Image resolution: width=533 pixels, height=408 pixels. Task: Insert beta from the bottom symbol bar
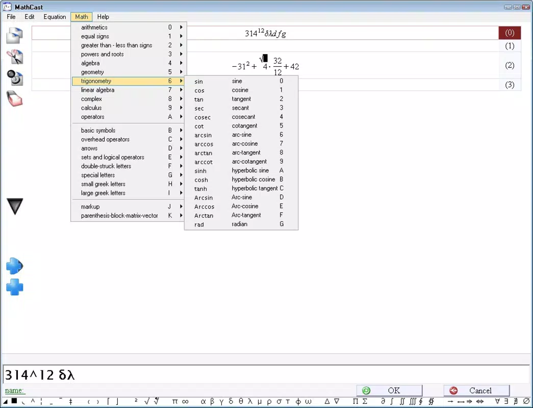pyautogui.click(x=212, y=401)
